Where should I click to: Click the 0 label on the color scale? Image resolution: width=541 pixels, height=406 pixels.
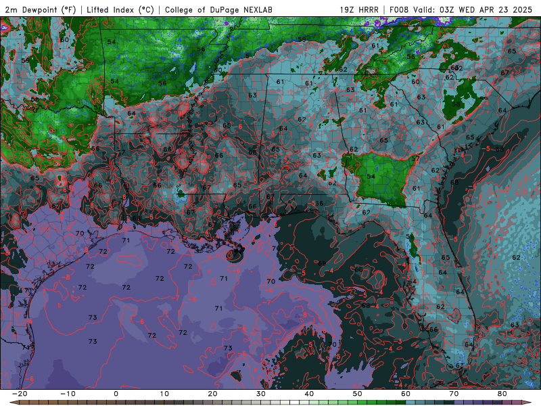click(x=116, y=394)
